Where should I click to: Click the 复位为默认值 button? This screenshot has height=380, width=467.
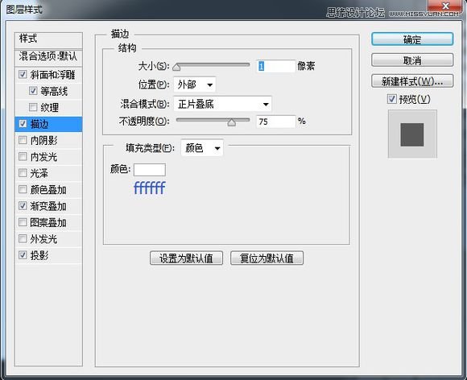tap(267, 258)
